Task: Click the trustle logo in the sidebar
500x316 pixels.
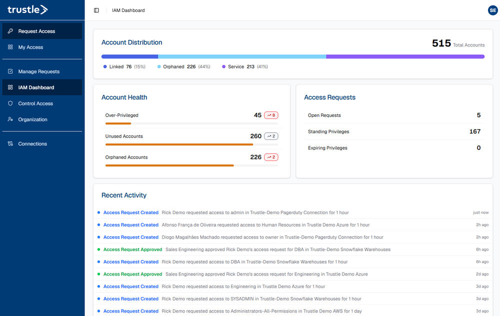Action: click(27, 9)
